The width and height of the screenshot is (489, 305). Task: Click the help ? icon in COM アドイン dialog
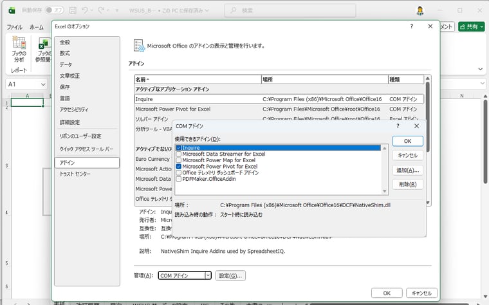[x=398, y=126]
